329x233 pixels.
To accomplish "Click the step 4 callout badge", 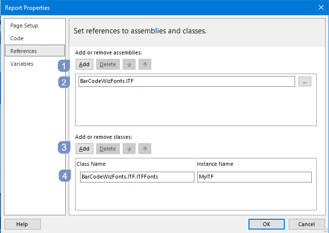I will 65,176.
